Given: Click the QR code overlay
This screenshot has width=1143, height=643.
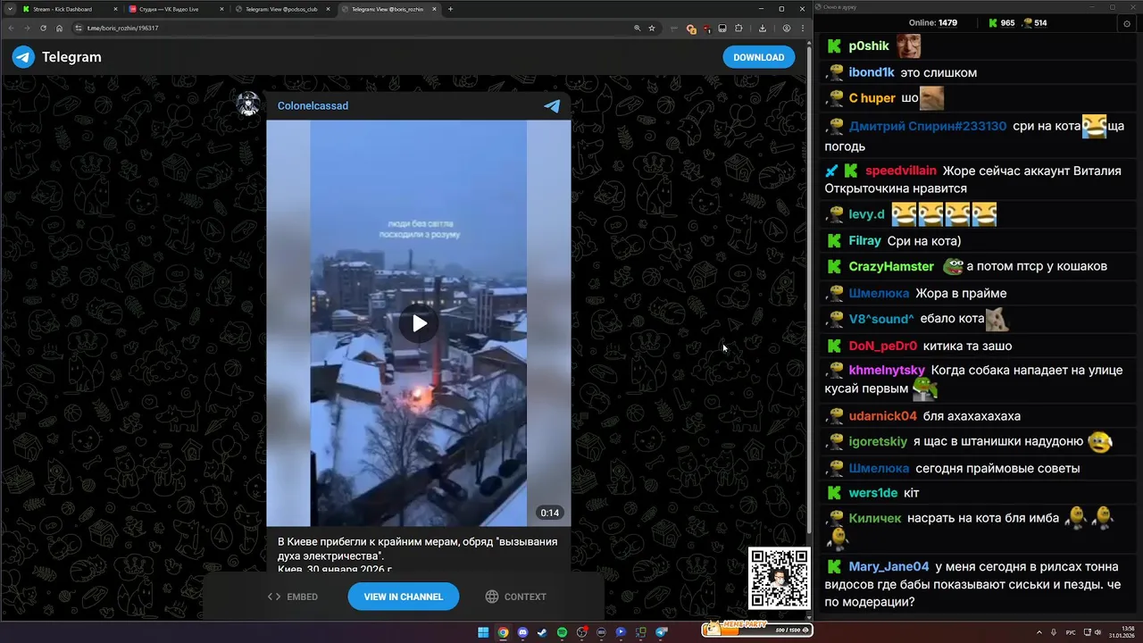Looking at the screenshot, I should (780, 579).
